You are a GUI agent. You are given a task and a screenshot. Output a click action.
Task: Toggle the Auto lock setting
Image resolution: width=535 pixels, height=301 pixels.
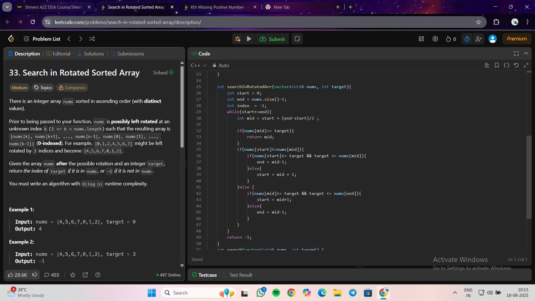[221, 65]
